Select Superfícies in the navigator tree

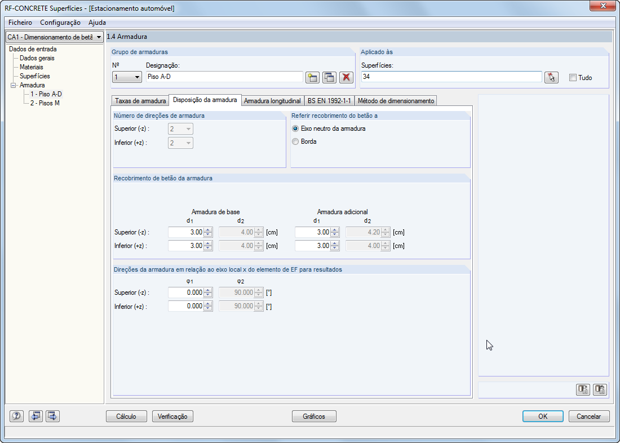pos(35,76)
